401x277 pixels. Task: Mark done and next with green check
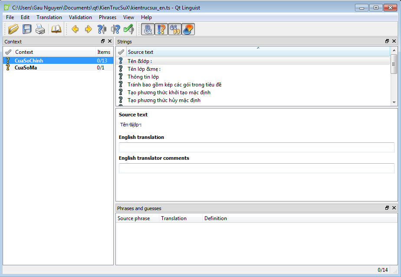128,29
